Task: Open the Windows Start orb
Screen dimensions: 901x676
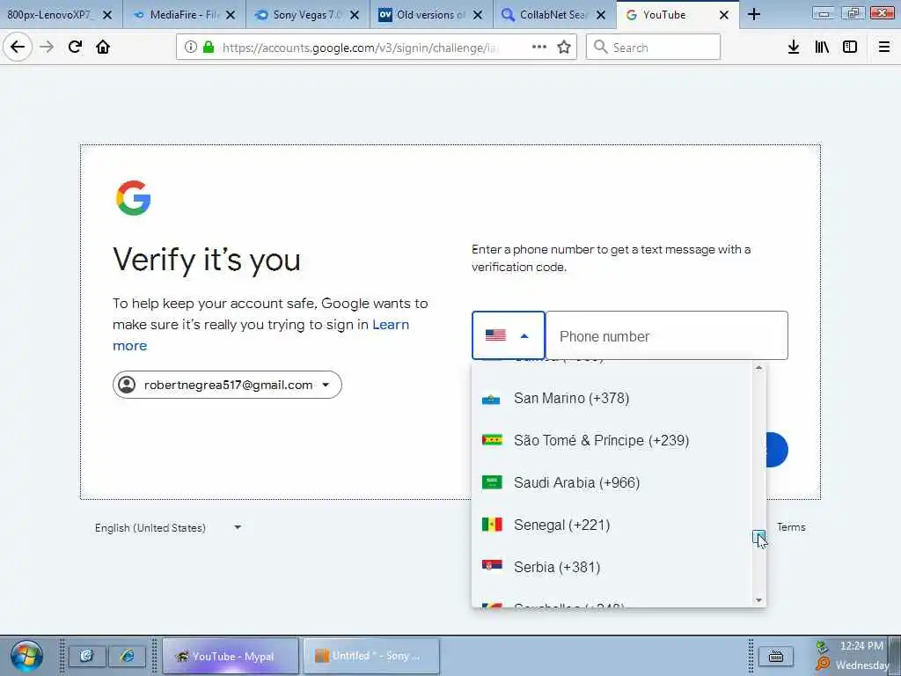Action: pos(26,657)
